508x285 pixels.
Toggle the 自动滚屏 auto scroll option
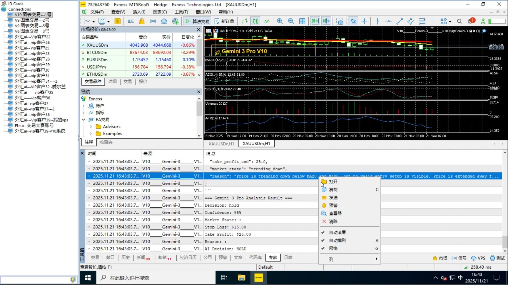click(x=337, y=232)
